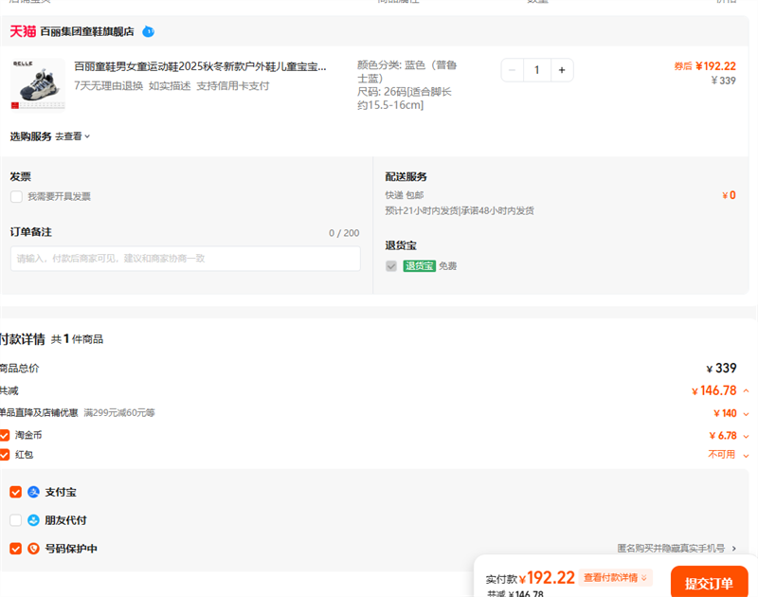Check the 我需要开具发票 invoice checkbox
This screenshot has height=597, width=758.
(x=16, y=197)
